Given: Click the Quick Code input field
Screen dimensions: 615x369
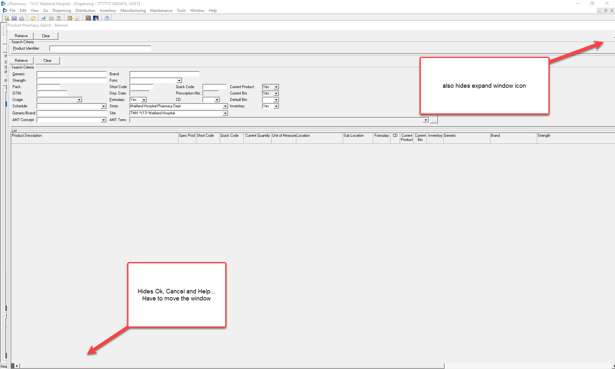Looking at the screenshot, I should [214, 87].
